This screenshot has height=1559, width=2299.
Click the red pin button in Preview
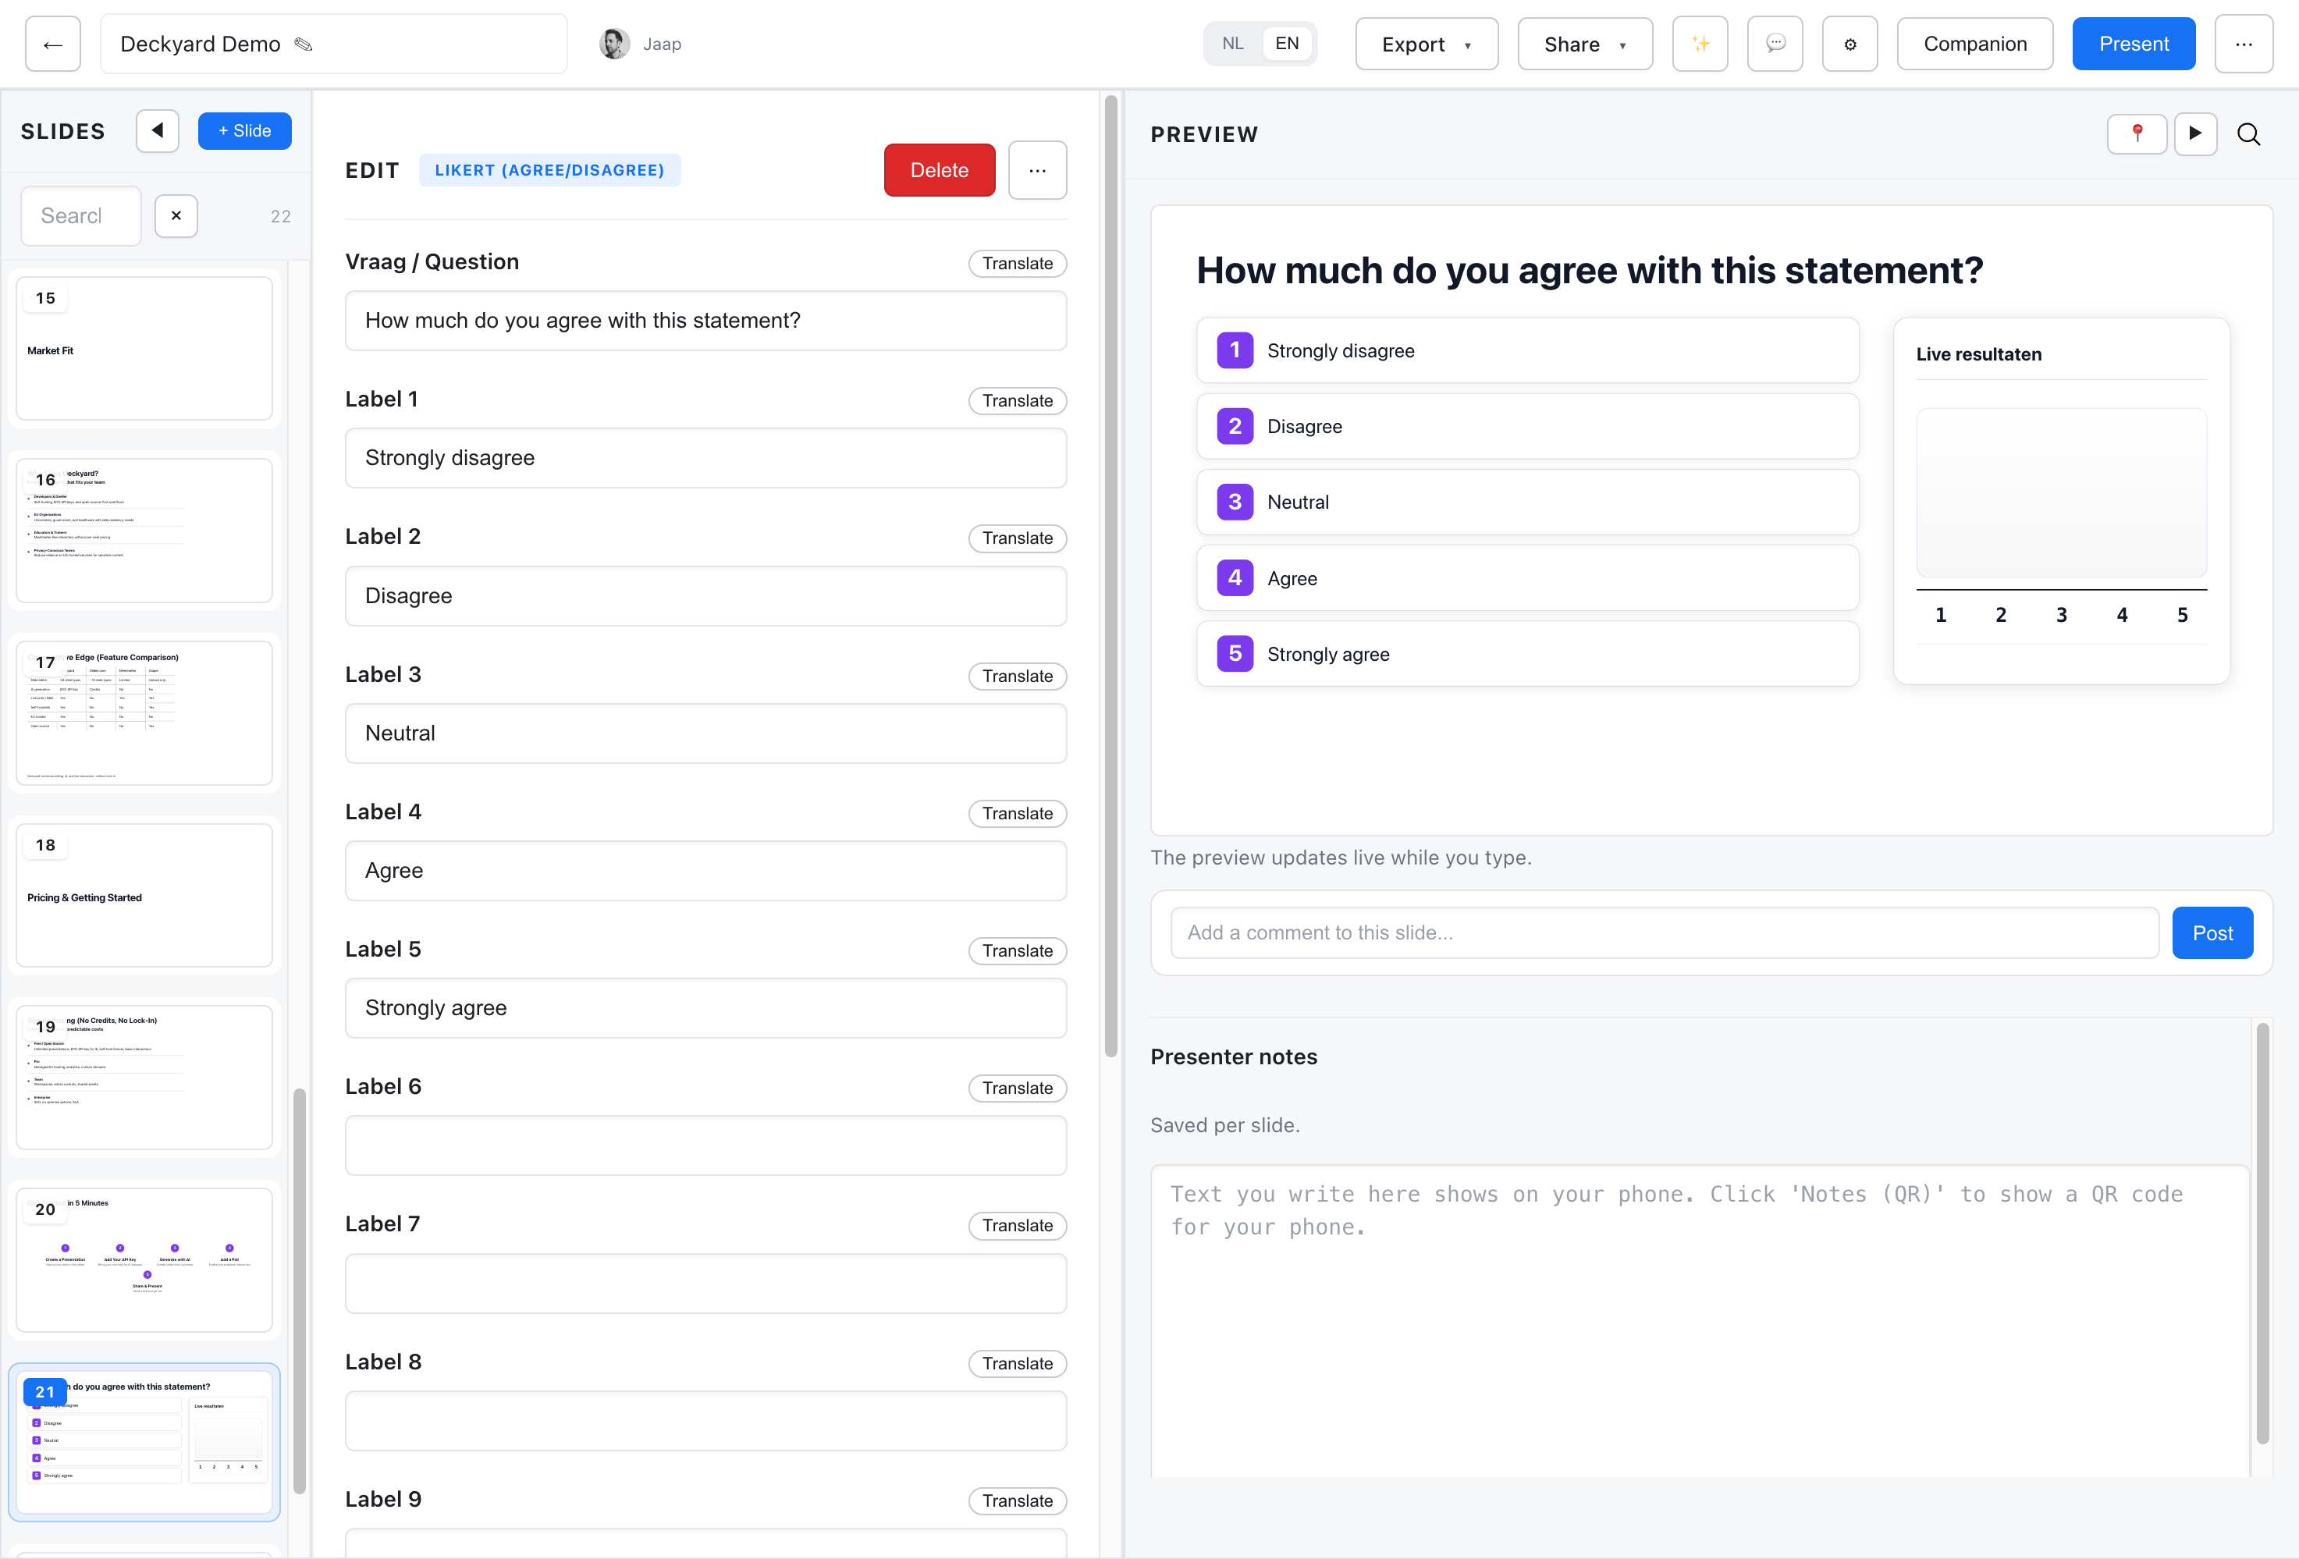click(2137, 133)
